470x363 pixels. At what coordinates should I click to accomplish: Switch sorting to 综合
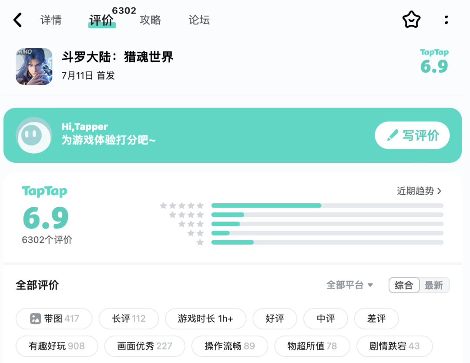404,286
